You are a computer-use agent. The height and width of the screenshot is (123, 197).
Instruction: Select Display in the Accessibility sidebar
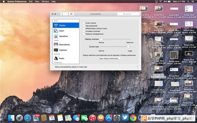point(66,25)
